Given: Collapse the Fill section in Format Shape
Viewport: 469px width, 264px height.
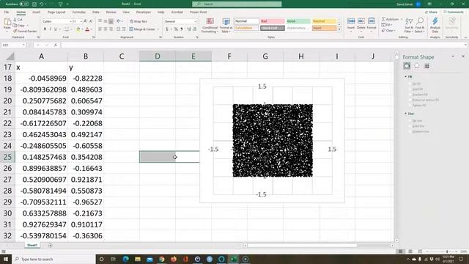Looking at the screenshot, I should pos(406,76).
